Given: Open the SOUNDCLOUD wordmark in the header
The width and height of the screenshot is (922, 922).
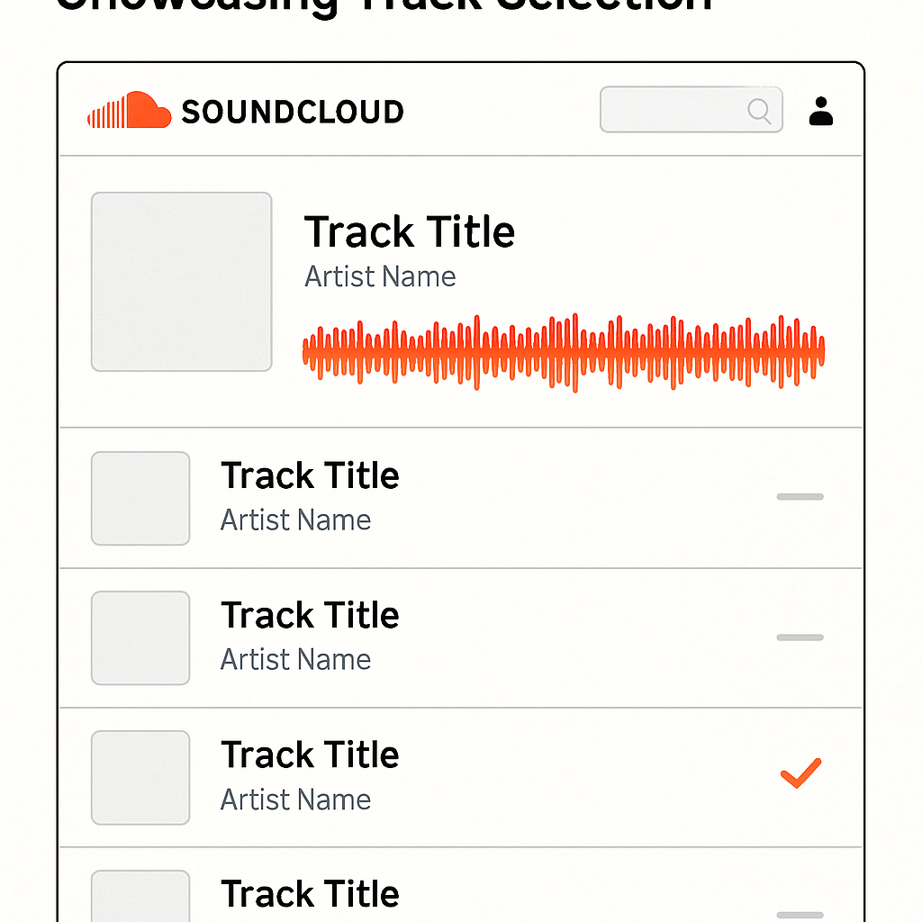Looking at the screenshot, I should 293,112.
